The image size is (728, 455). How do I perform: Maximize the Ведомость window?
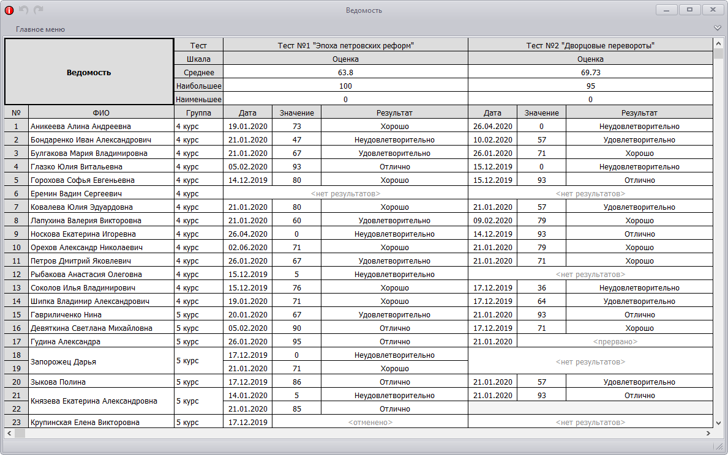pyautogui.click(x=689, y=10)
